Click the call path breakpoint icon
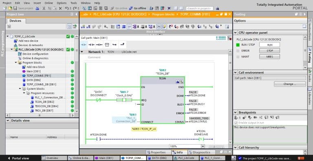Viewport: 313px width, 161px height. coord(229,38)
